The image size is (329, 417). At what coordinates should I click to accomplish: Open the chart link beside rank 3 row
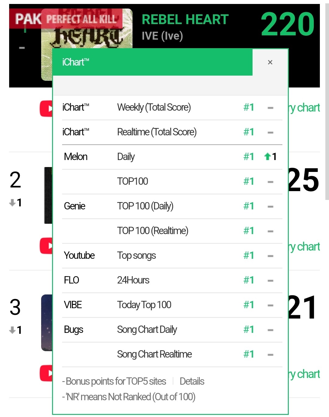pos(304,374)
